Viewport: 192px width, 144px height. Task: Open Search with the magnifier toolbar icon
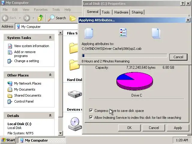(x=51, y=18)
